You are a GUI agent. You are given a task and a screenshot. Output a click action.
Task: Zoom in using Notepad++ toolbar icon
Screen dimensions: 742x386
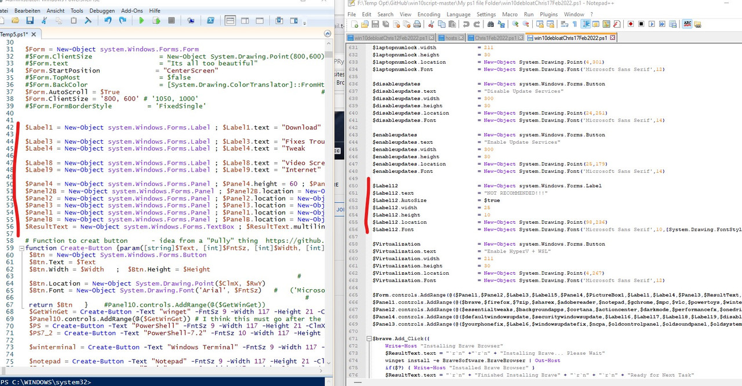pos(515,24)
